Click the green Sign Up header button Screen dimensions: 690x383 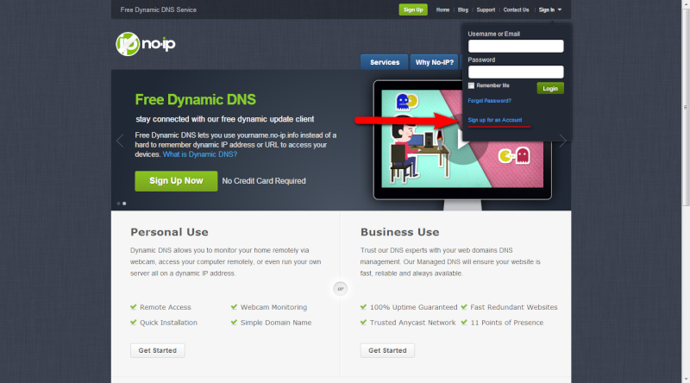[413, 9]
